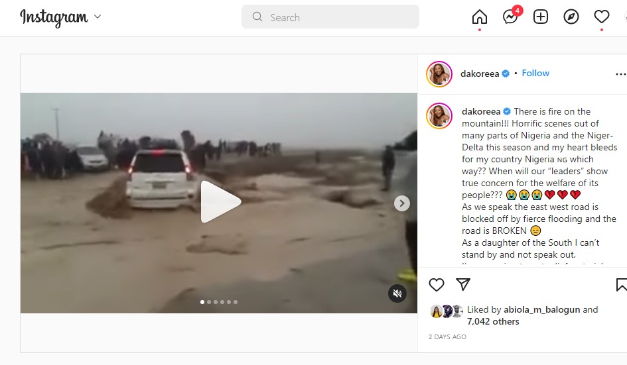The width and height of the screenshot is (627, 365).
Task: Save the post with bookmark icon
Action: (622, 285)
